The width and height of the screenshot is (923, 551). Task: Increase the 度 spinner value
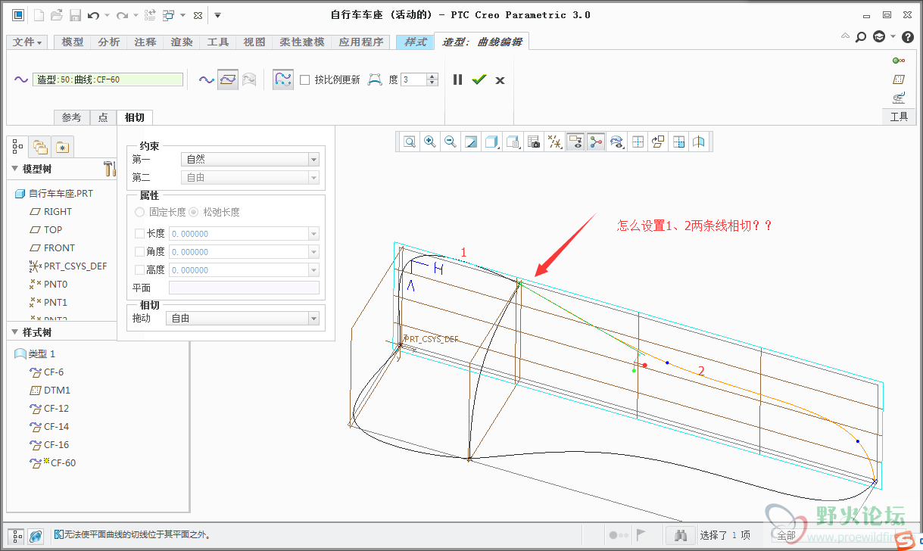click(x=432, y=76)
